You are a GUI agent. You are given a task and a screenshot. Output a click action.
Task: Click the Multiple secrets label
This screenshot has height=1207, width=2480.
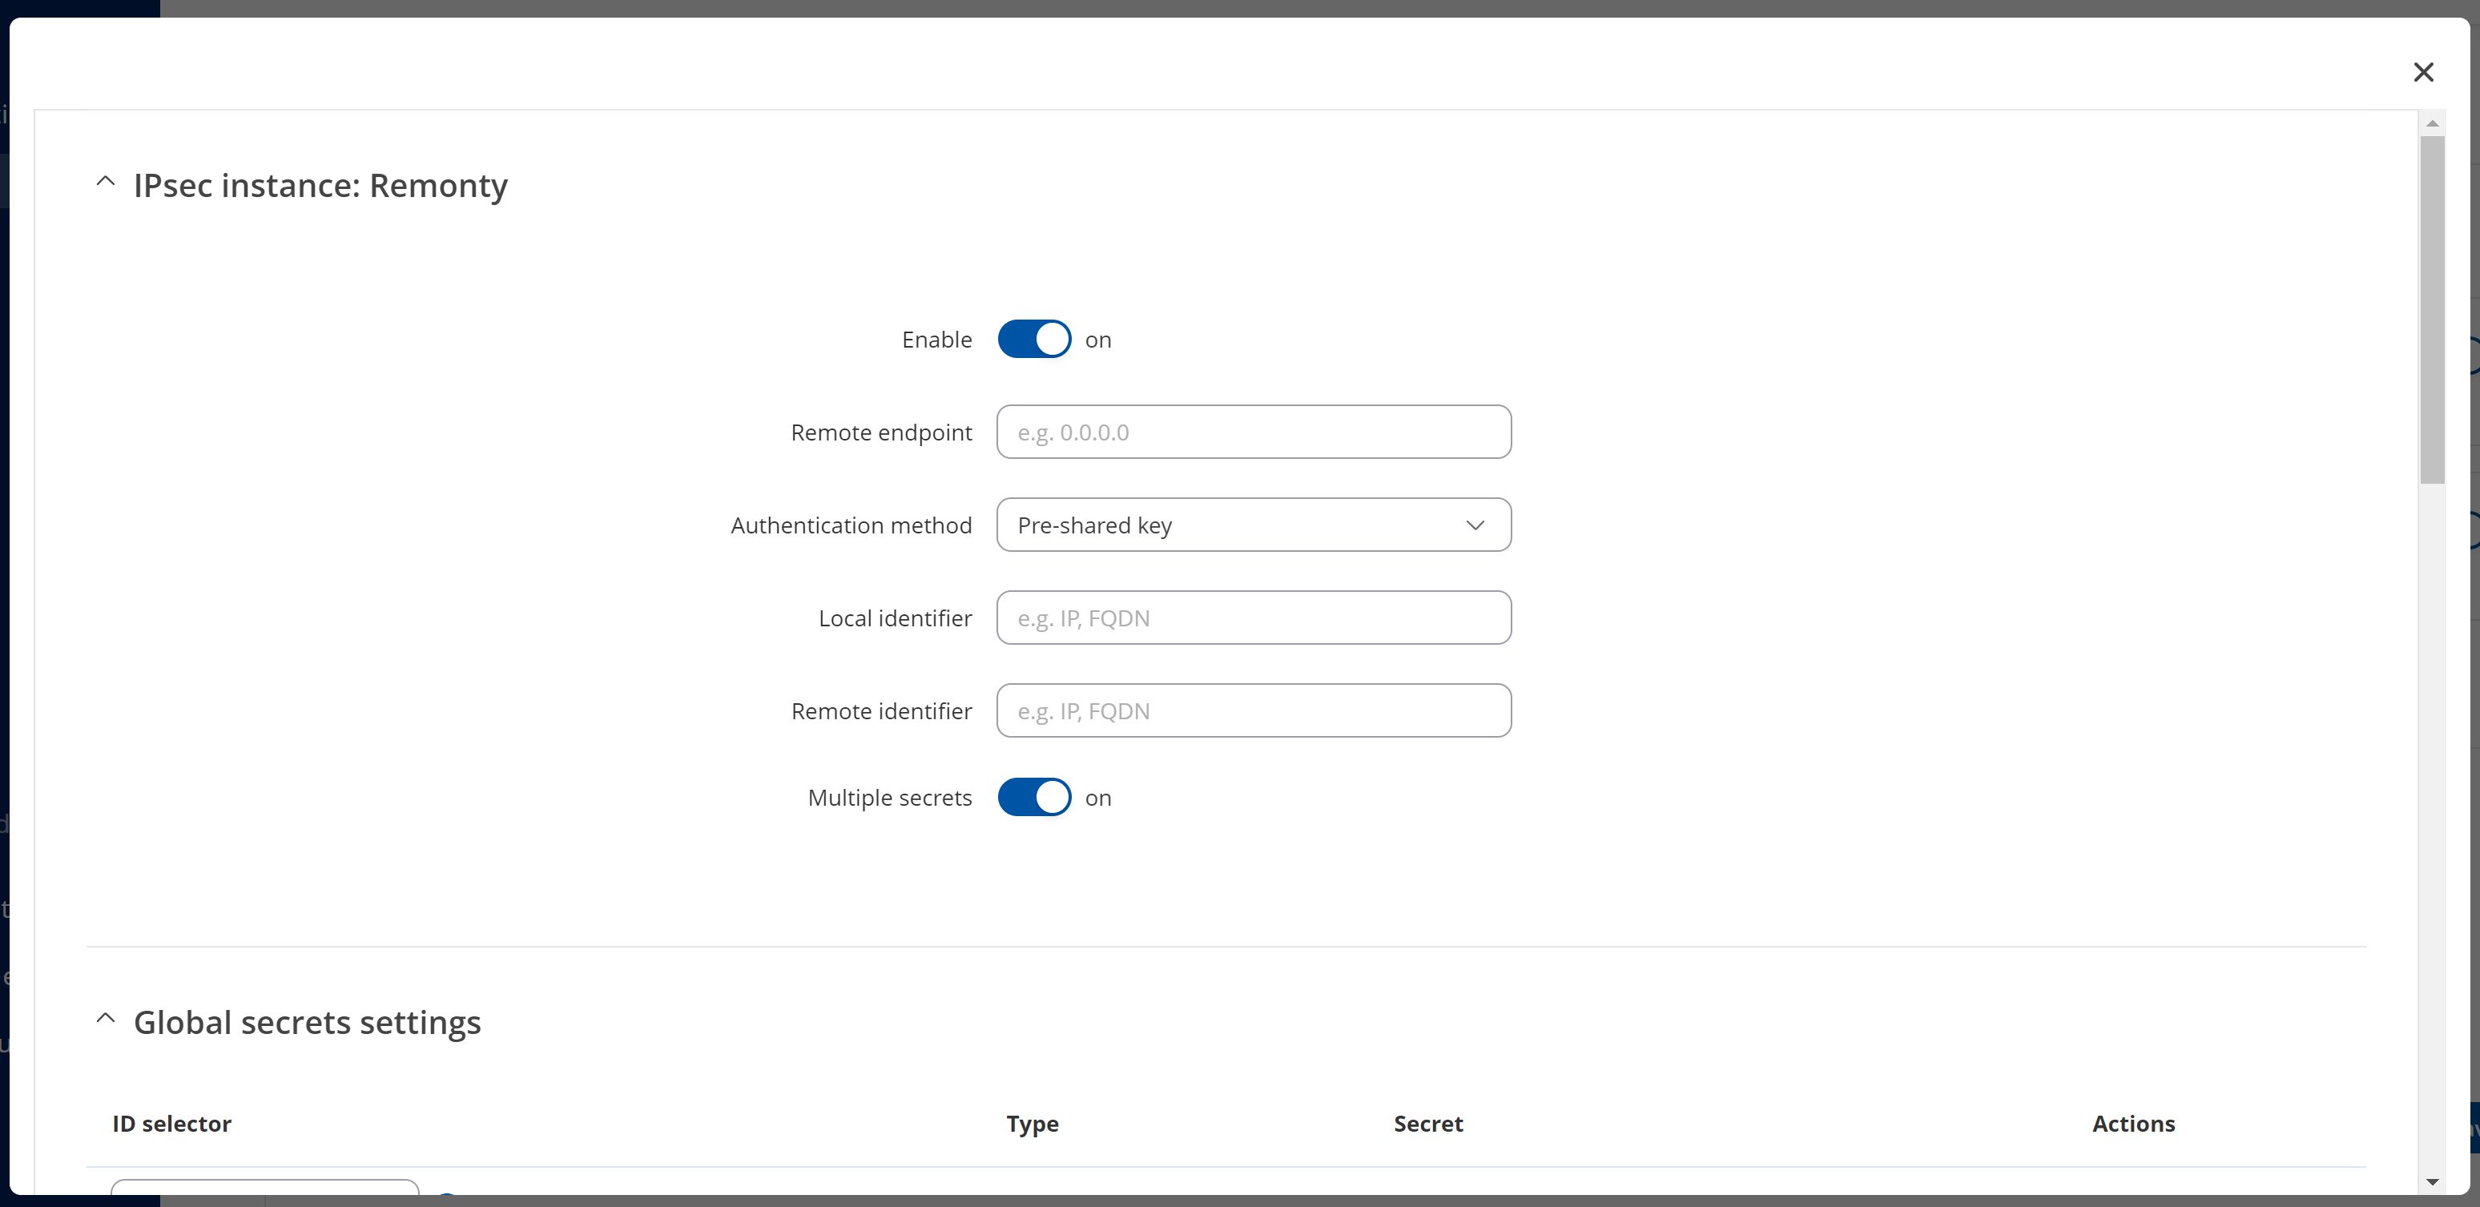[x=890, y=798]
